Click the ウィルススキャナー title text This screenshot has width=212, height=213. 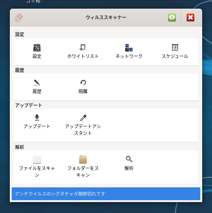(x=106, y=17)
